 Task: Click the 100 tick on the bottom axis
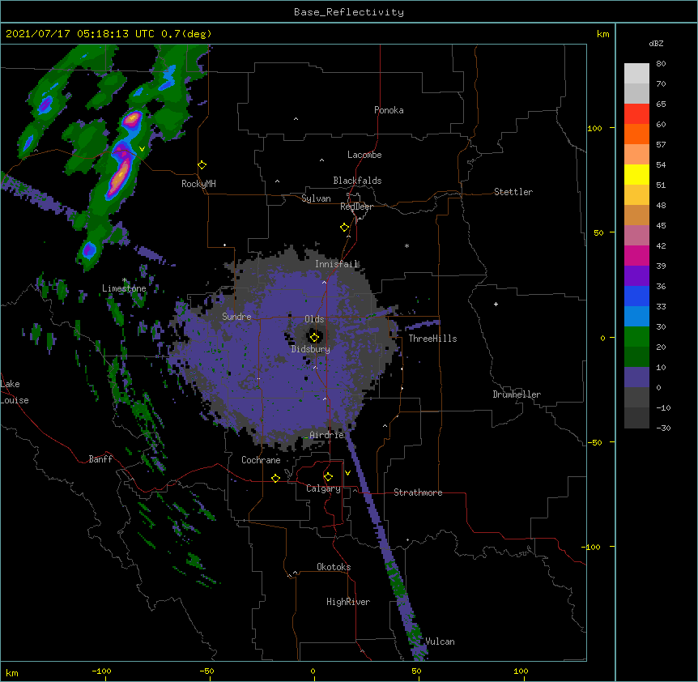pos(521,671)
